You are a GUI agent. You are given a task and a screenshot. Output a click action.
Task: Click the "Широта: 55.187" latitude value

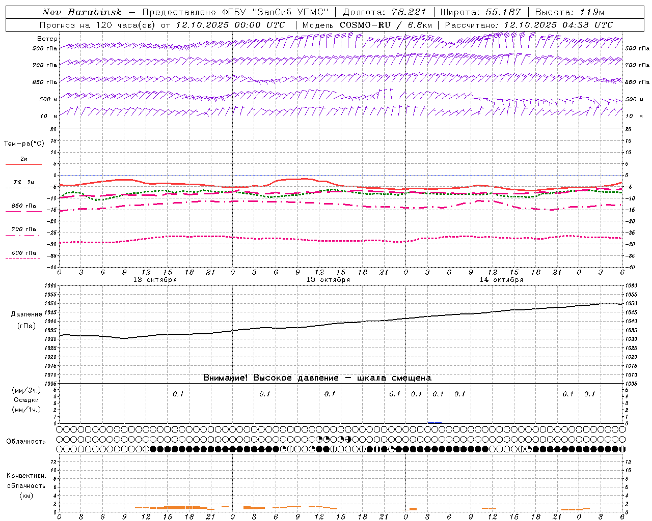[481, 12]
